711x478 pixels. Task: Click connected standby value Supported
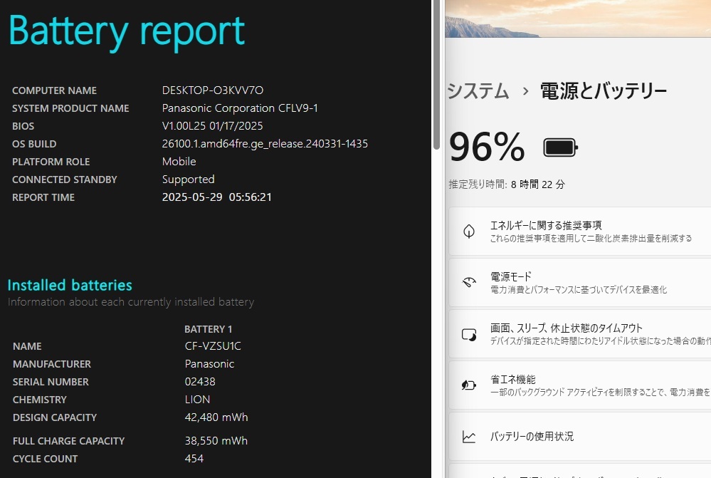click(188, 180)
